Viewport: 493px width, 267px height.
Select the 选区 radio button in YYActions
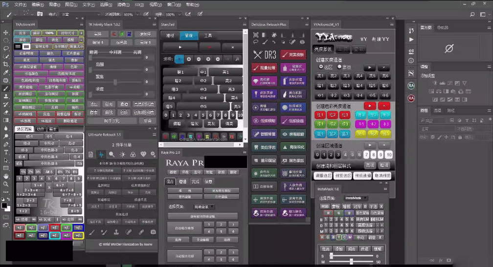321,66
